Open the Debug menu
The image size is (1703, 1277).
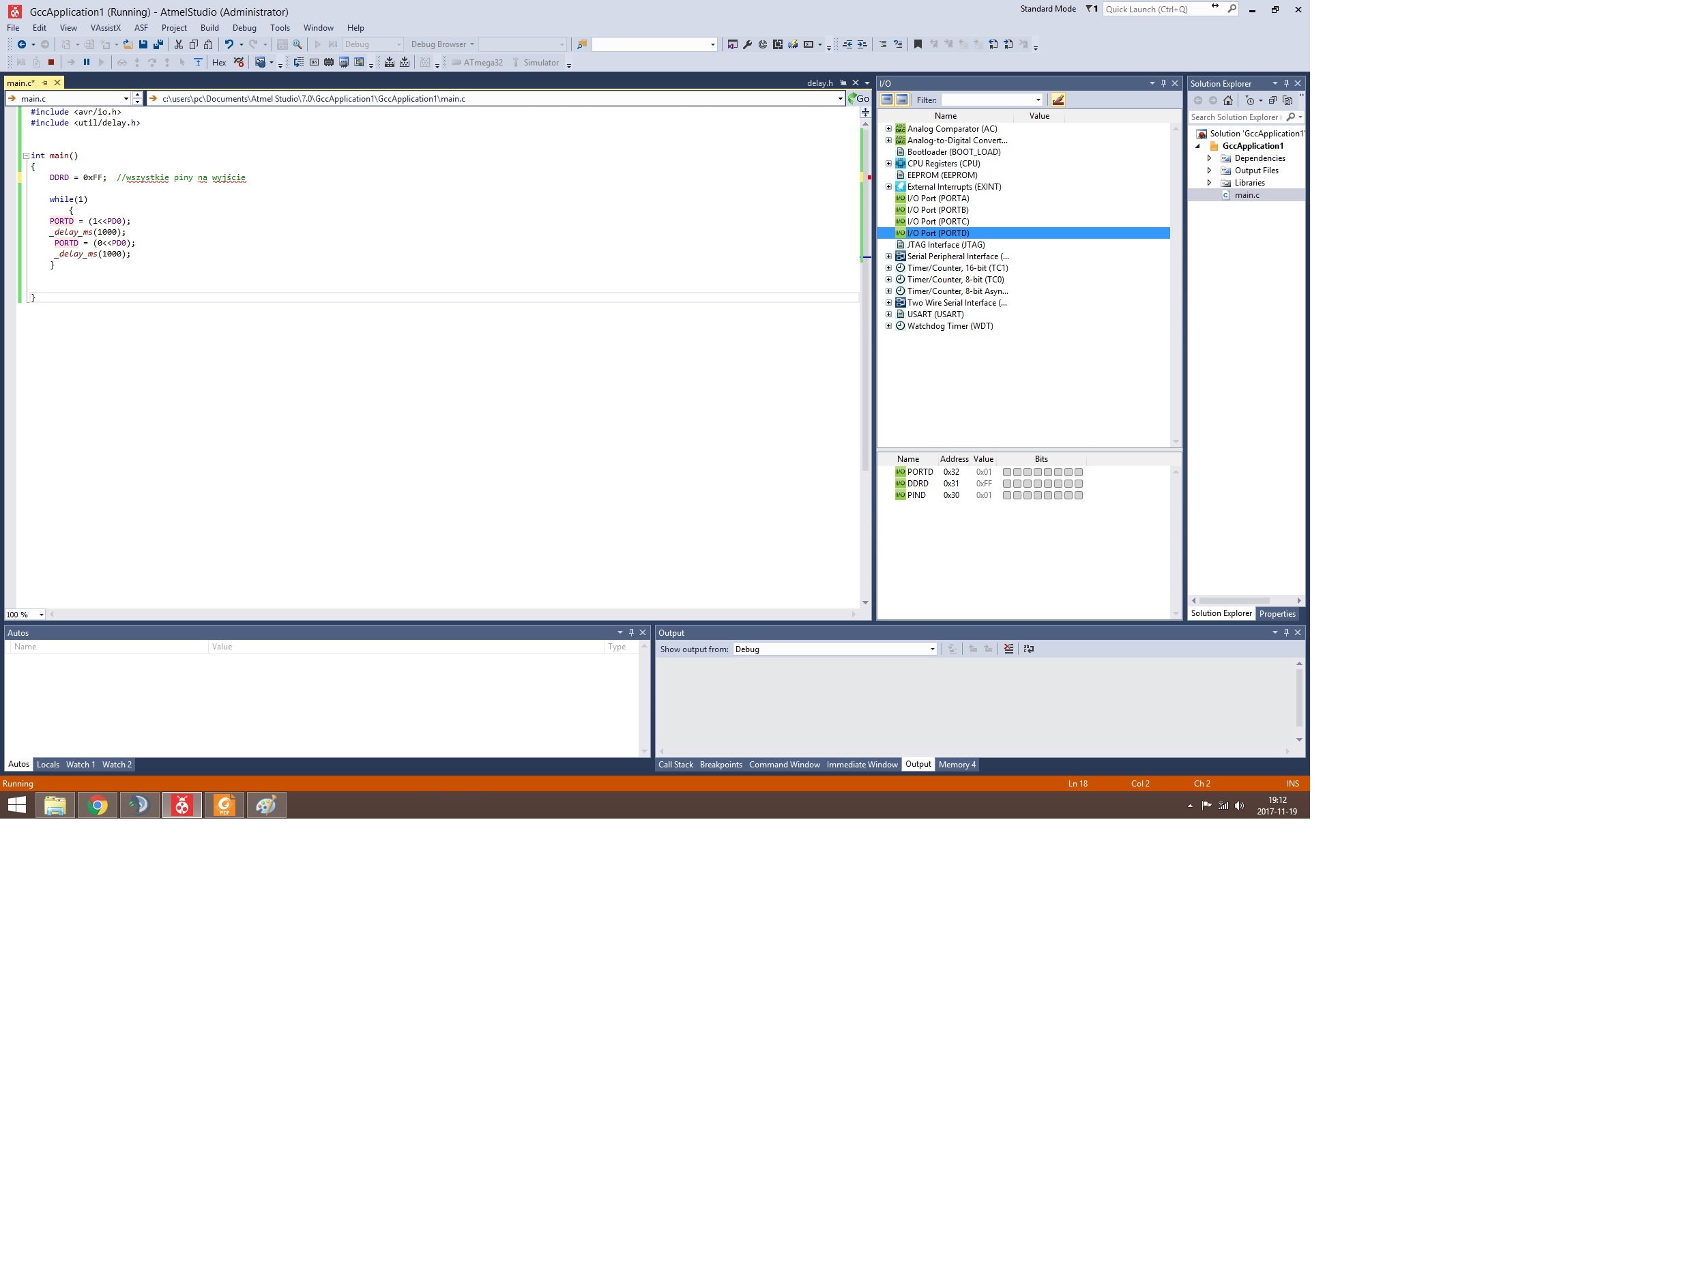244,28
